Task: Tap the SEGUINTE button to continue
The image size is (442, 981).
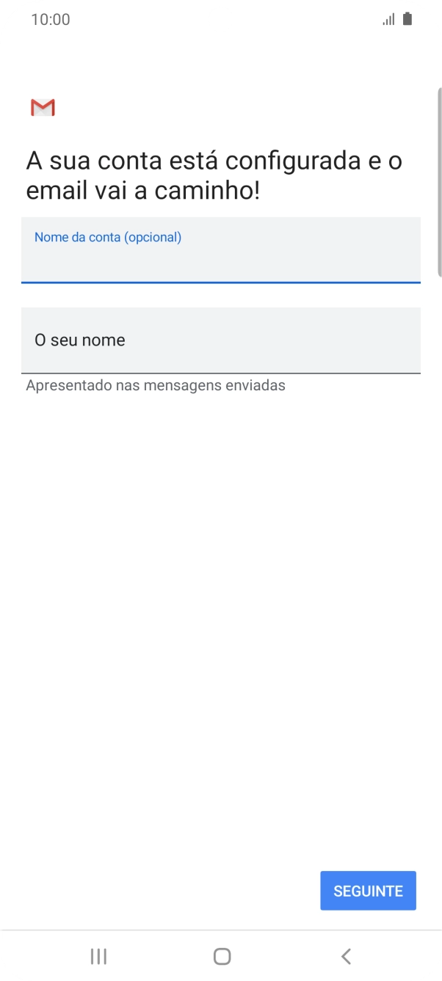Action: click(368, 890)
